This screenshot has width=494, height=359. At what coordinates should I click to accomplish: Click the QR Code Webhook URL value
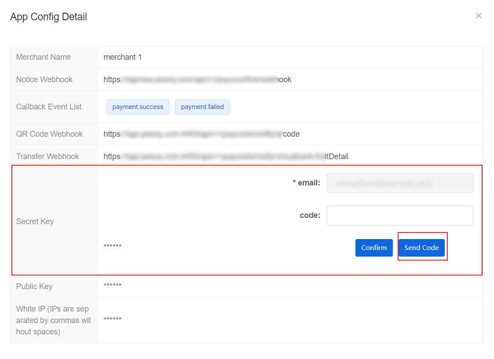point(201,134)
